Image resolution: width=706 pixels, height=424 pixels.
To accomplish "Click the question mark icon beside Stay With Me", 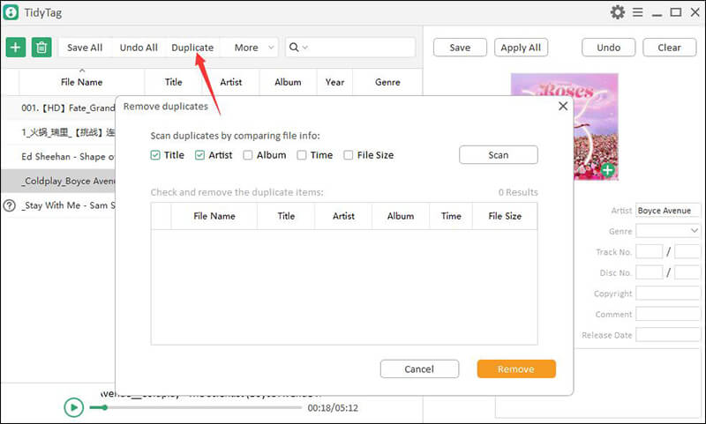I will click(x=10, y=205).
